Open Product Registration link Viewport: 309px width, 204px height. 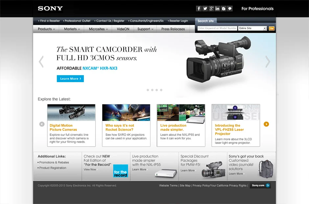pos(53,168)
